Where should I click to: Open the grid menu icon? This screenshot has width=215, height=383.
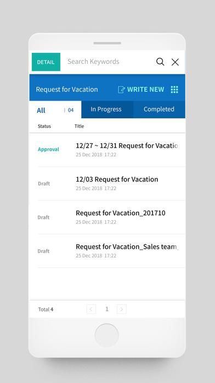174,89
